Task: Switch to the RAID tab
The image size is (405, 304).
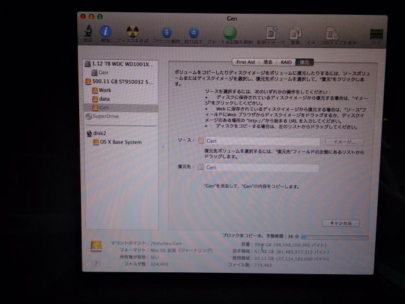Action: [286, 62]
